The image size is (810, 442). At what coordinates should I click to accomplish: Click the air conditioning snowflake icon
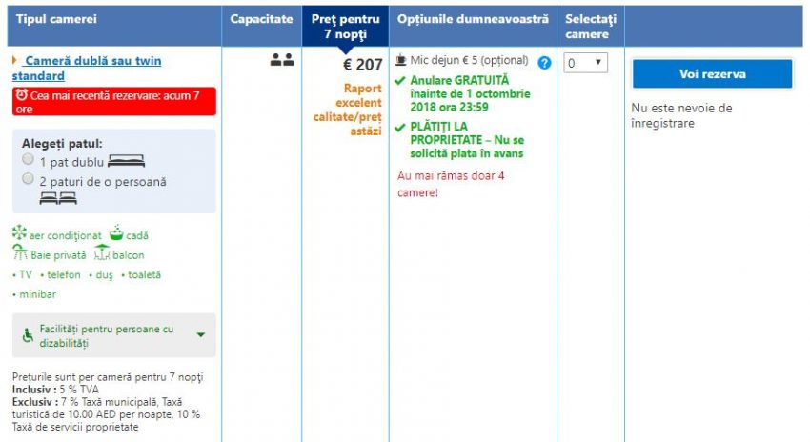pos(19,234)
